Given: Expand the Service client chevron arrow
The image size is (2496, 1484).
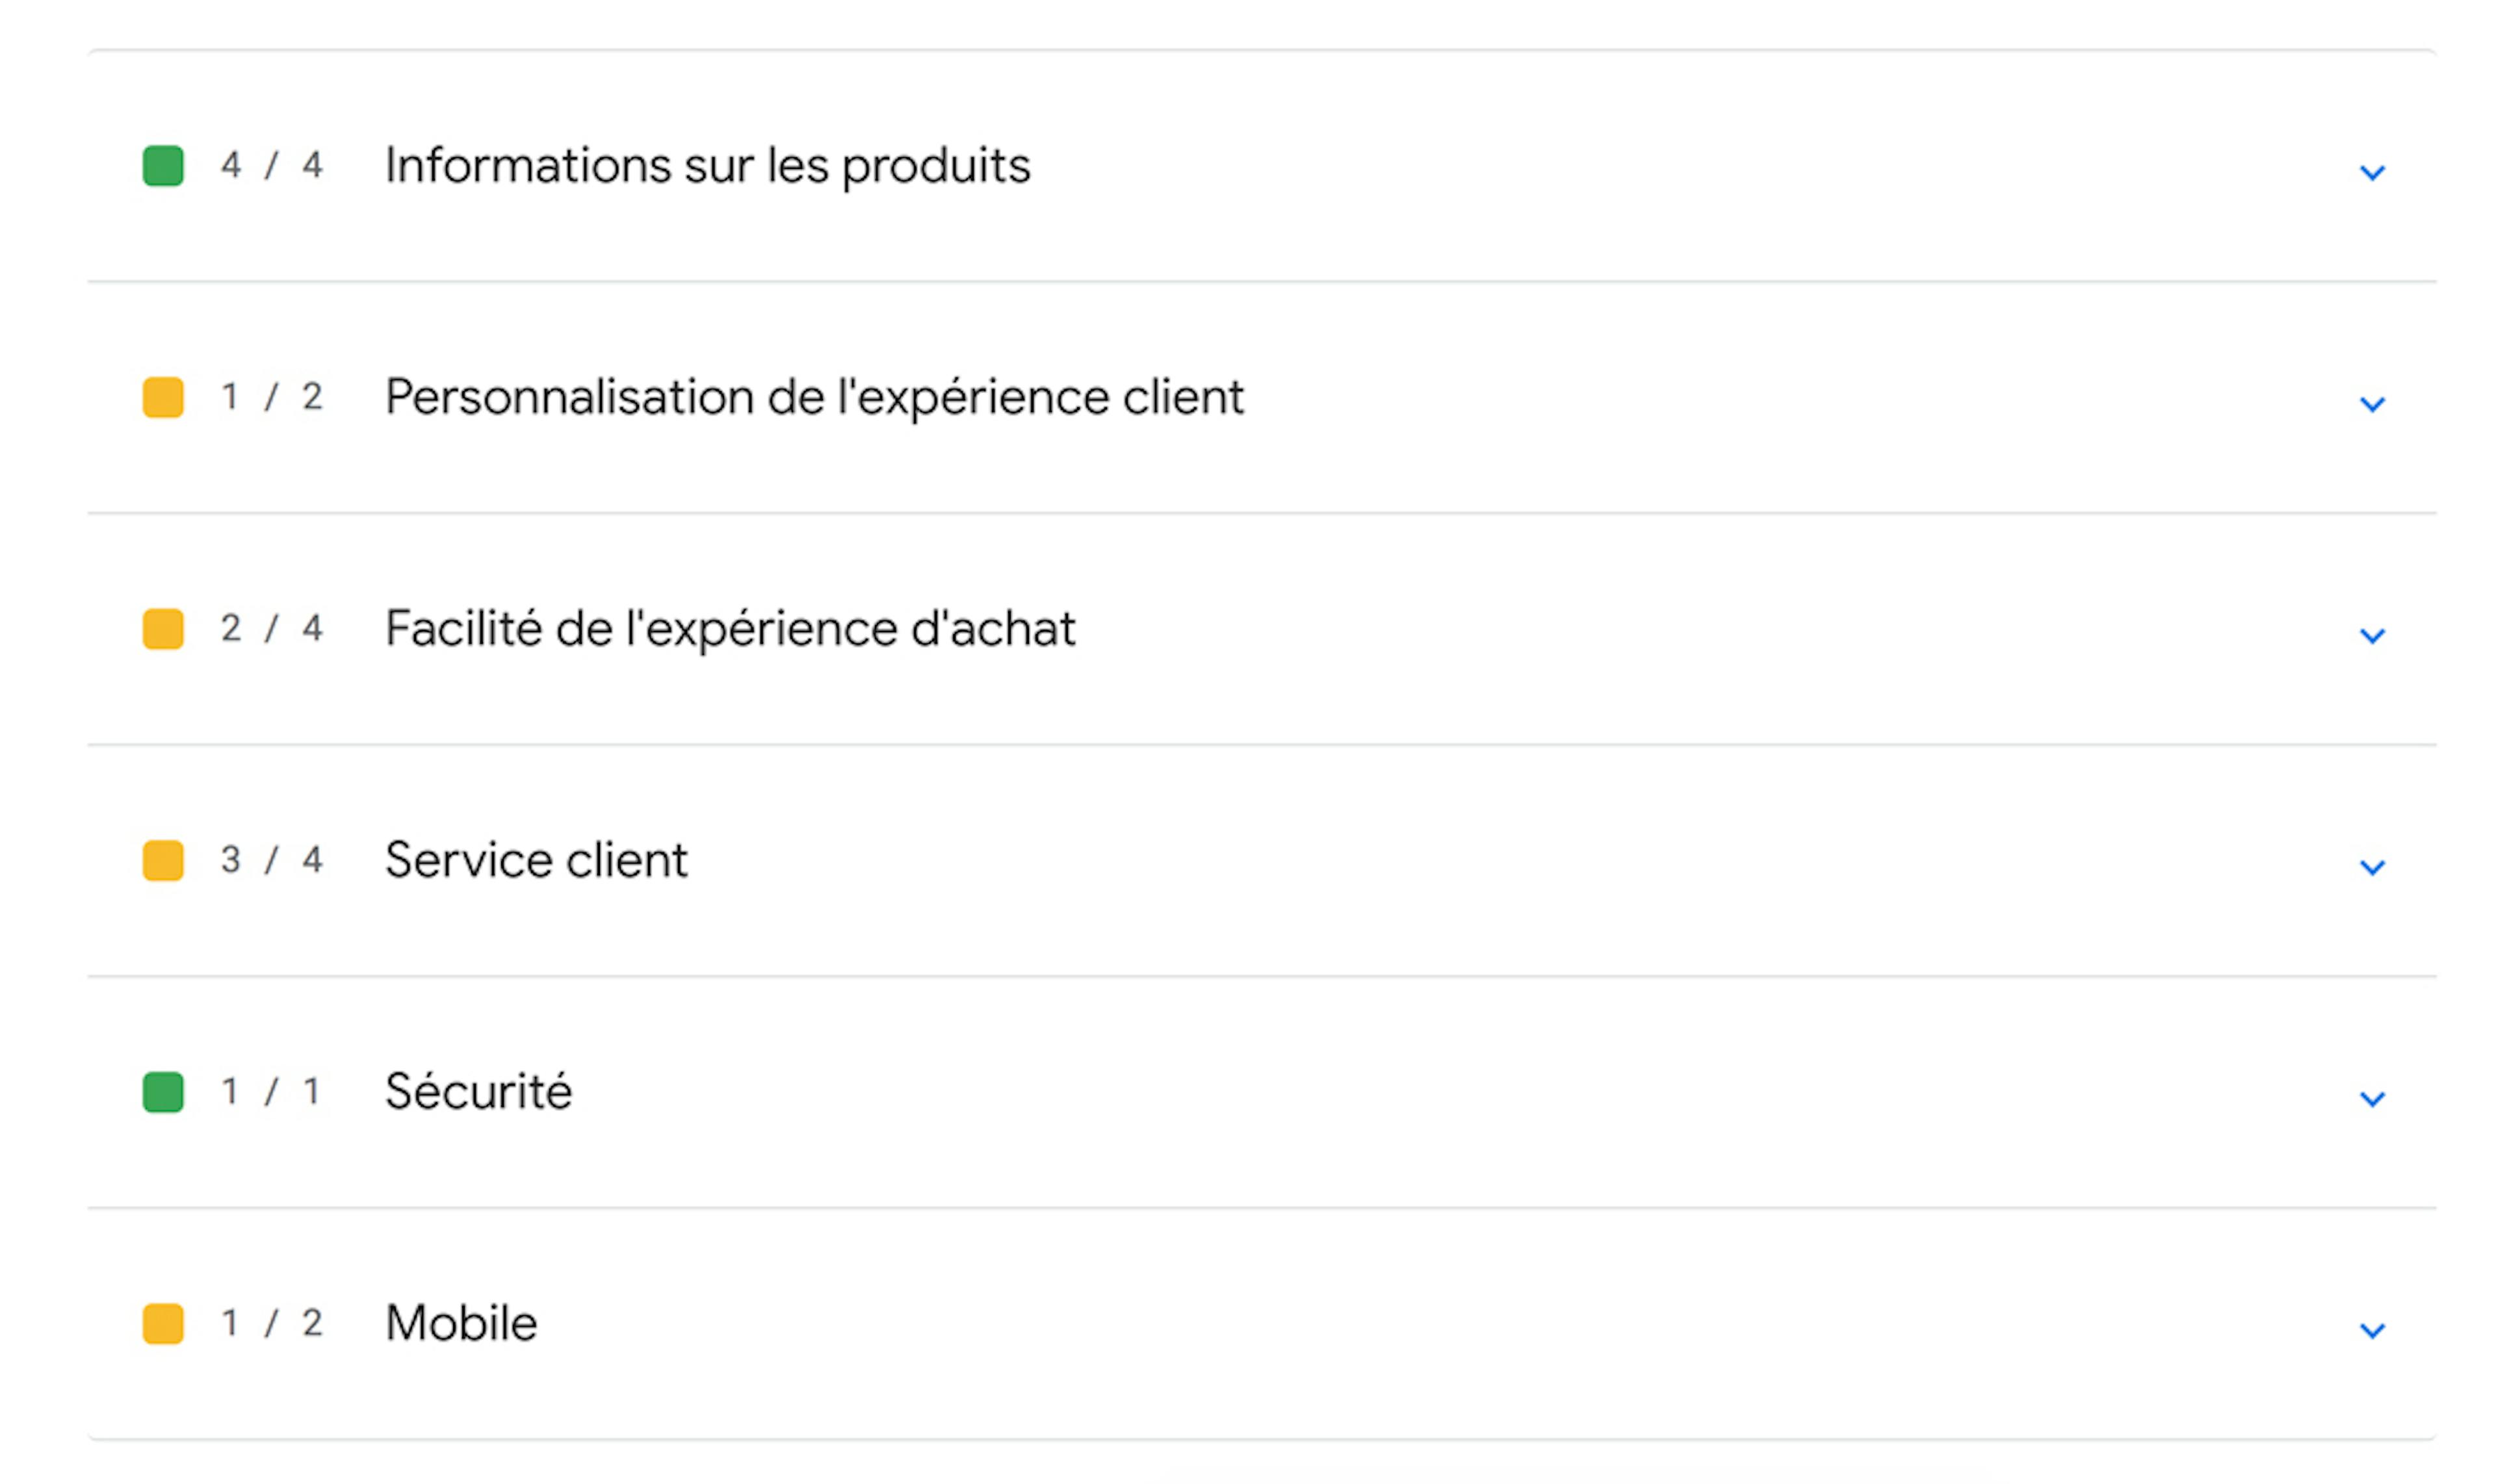Looking at the screenshot, I should coord(2371,866).
